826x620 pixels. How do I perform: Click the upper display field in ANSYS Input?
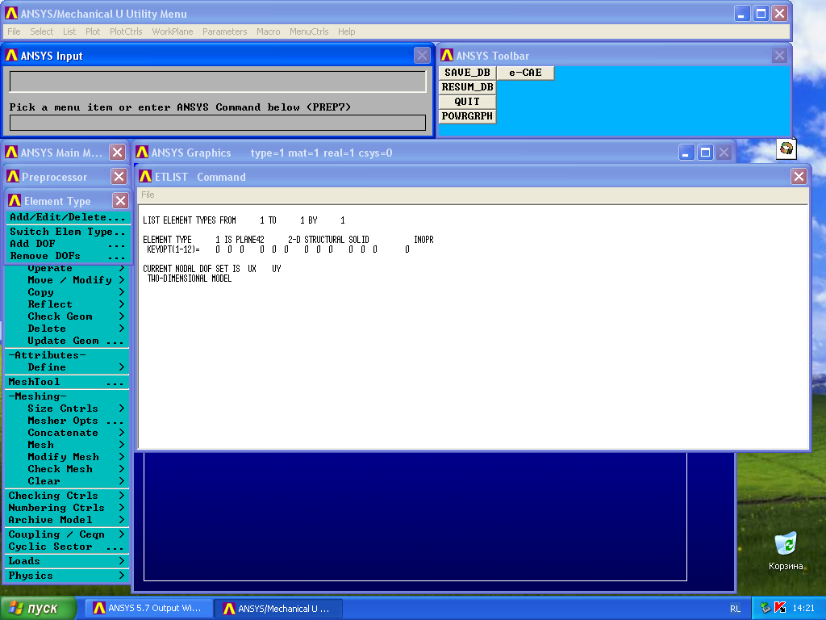pos(218,82)
